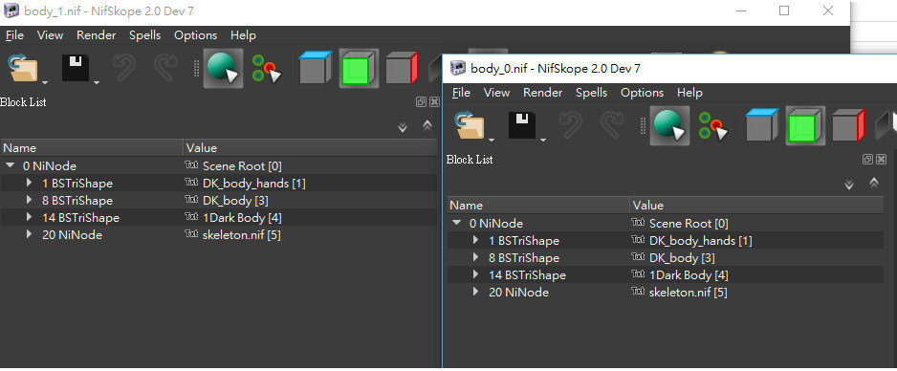Select value "1Dark Body [4]" in body_0.nif
This screenshot has width=897, height=371.
[x=689, y=274]
